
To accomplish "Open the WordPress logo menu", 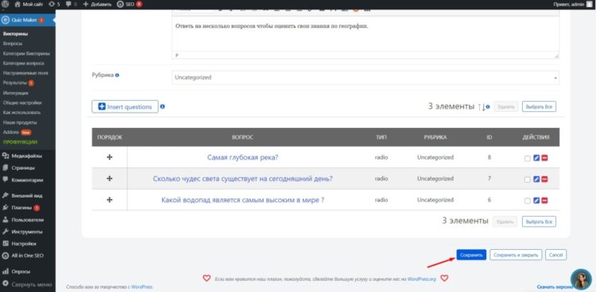I will tap(5, 4).
